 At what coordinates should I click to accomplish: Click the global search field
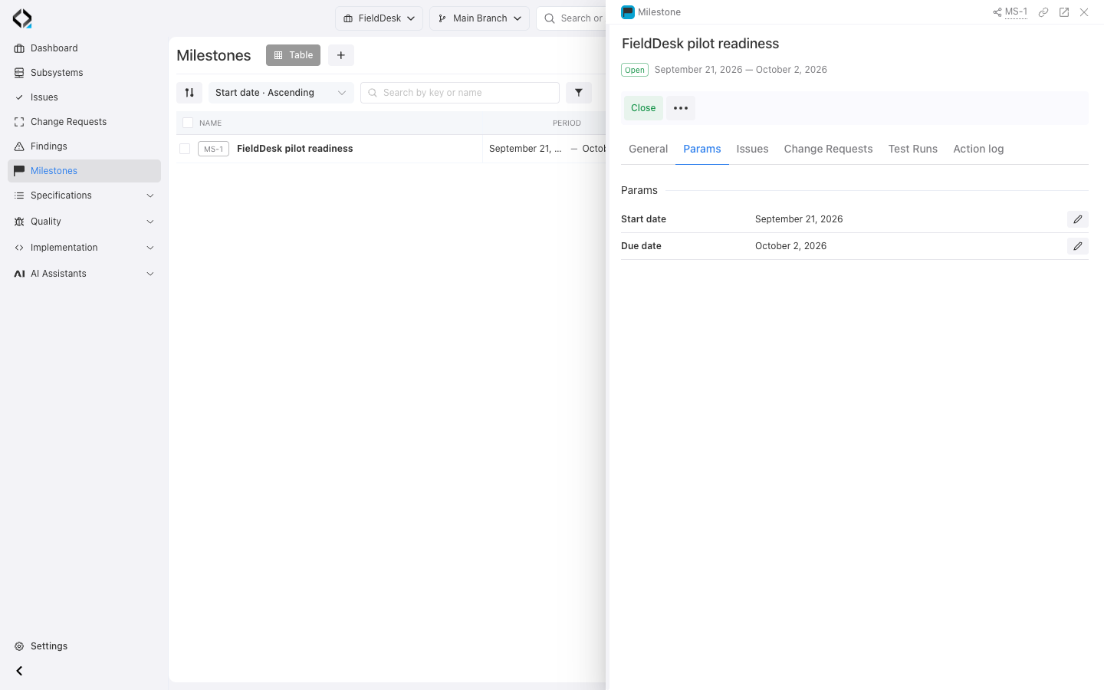coord(571,18)
